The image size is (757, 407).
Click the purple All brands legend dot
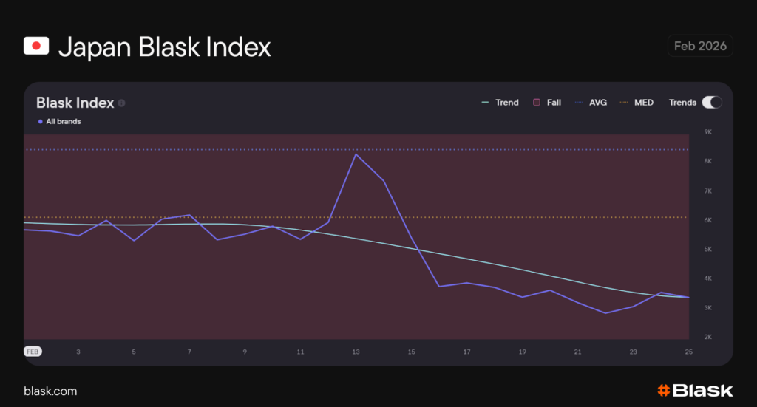[x=40, y=121]
